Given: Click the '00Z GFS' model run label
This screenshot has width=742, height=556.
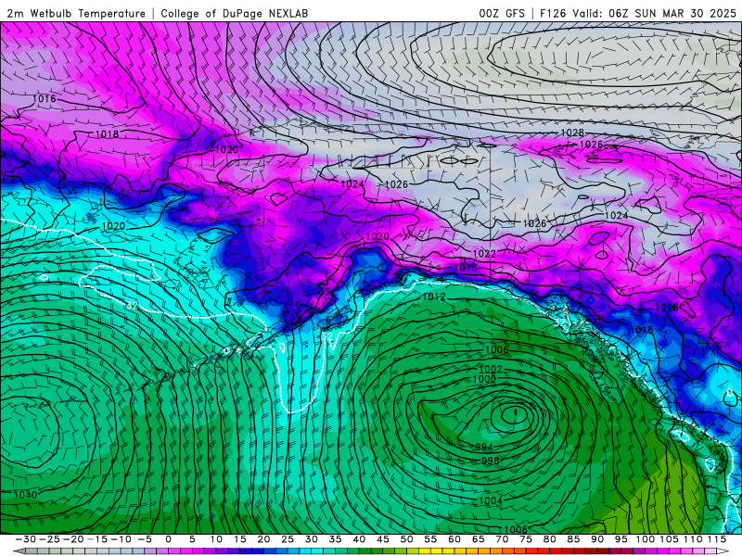Looking at the screenshot, I should pyautogui.click(x=502, y=14).
